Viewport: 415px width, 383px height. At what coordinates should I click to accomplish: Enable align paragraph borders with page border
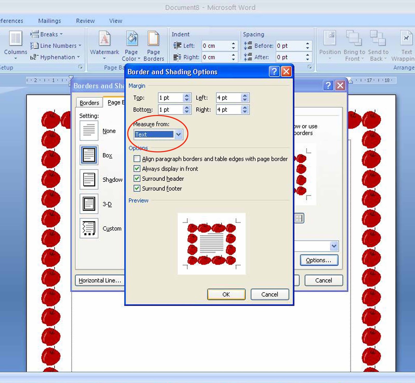point(137,159)
